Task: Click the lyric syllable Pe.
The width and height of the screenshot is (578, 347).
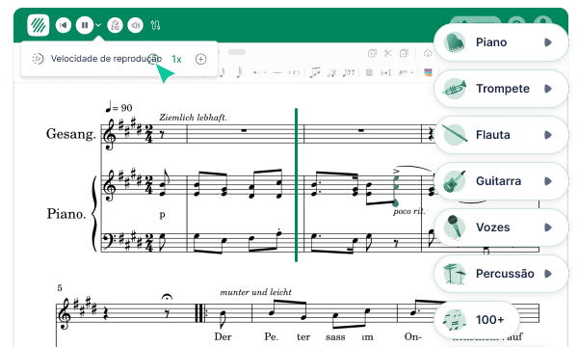Action: coord(271,336)
